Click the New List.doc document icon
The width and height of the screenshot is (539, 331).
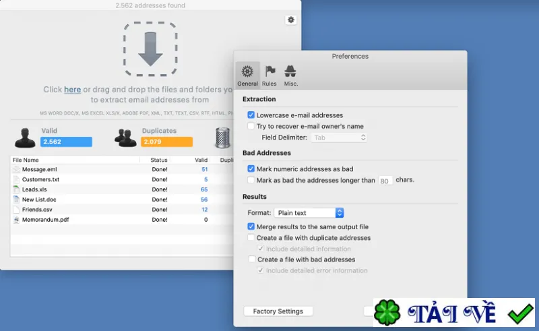coord(16,200)
